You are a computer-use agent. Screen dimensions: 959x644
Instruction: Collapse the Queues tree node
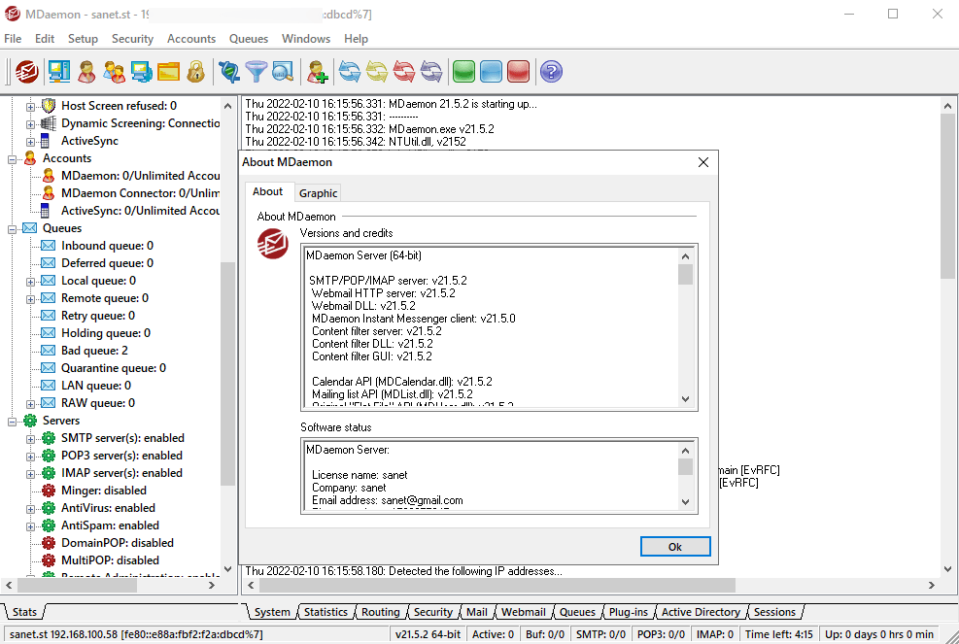pos(12,229)
